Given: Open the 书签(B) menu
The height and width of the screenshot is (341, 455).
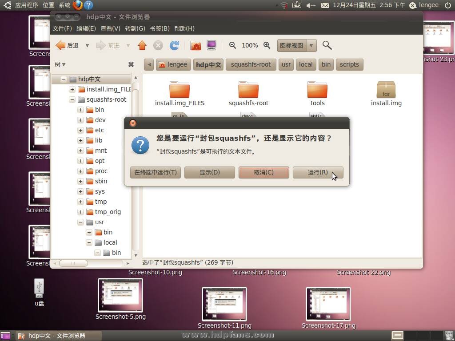Looking at the screenshot, I should (160, 28).
